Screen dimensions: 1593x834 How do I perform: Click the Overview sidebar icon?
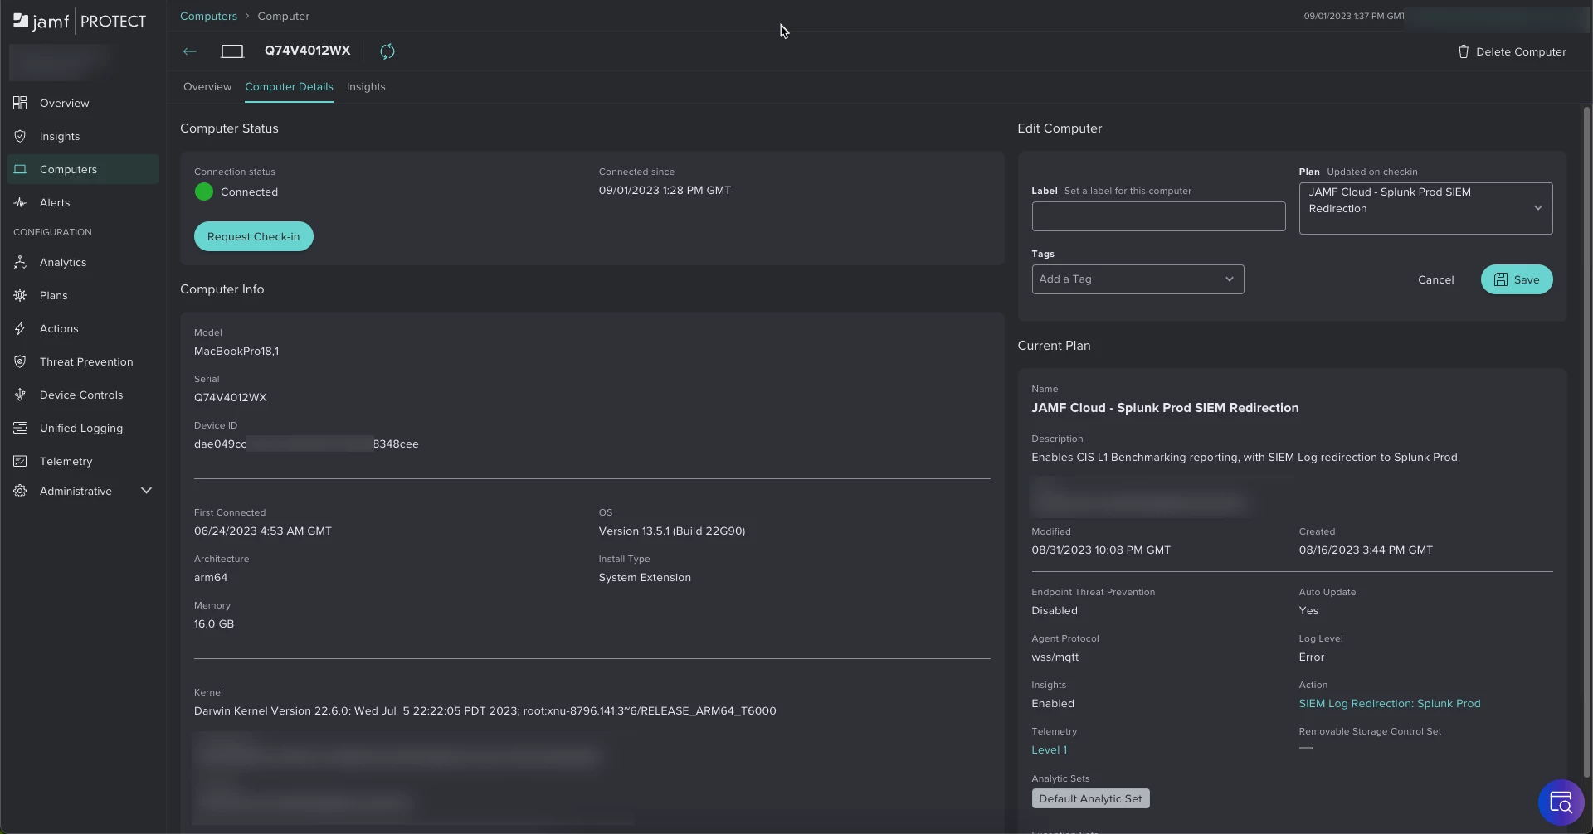[20, 103]
